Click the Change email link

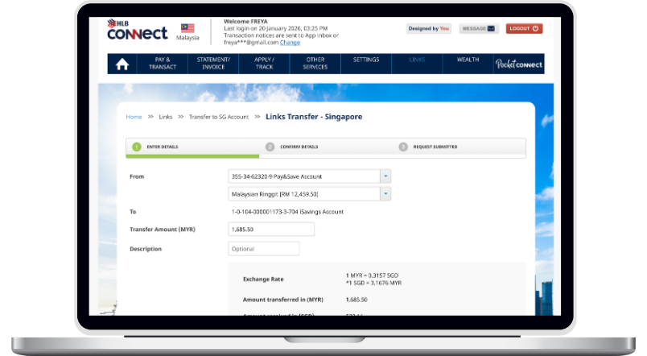click(290, 43)
